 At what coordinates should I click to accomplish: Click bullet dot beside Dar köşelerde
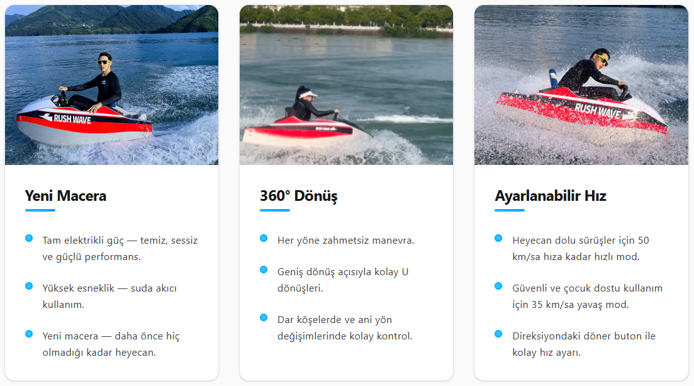tap(264, 317)
